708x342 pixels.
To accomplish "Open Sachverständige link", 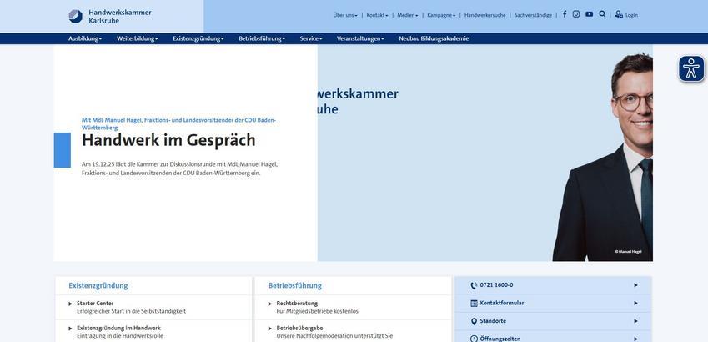I will click(533, 15).
